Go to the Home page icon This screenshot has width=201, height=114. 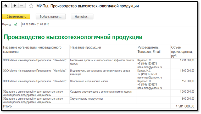[x=6, y=6]
